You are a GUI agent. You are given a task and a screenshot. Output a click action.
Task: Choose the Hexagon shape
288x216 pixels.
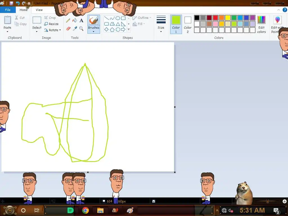click(x=118, y=29)
